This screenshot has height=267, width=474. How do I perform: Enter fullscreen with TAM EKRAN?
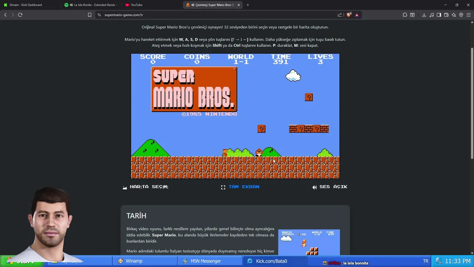click(x=244, y=187)
